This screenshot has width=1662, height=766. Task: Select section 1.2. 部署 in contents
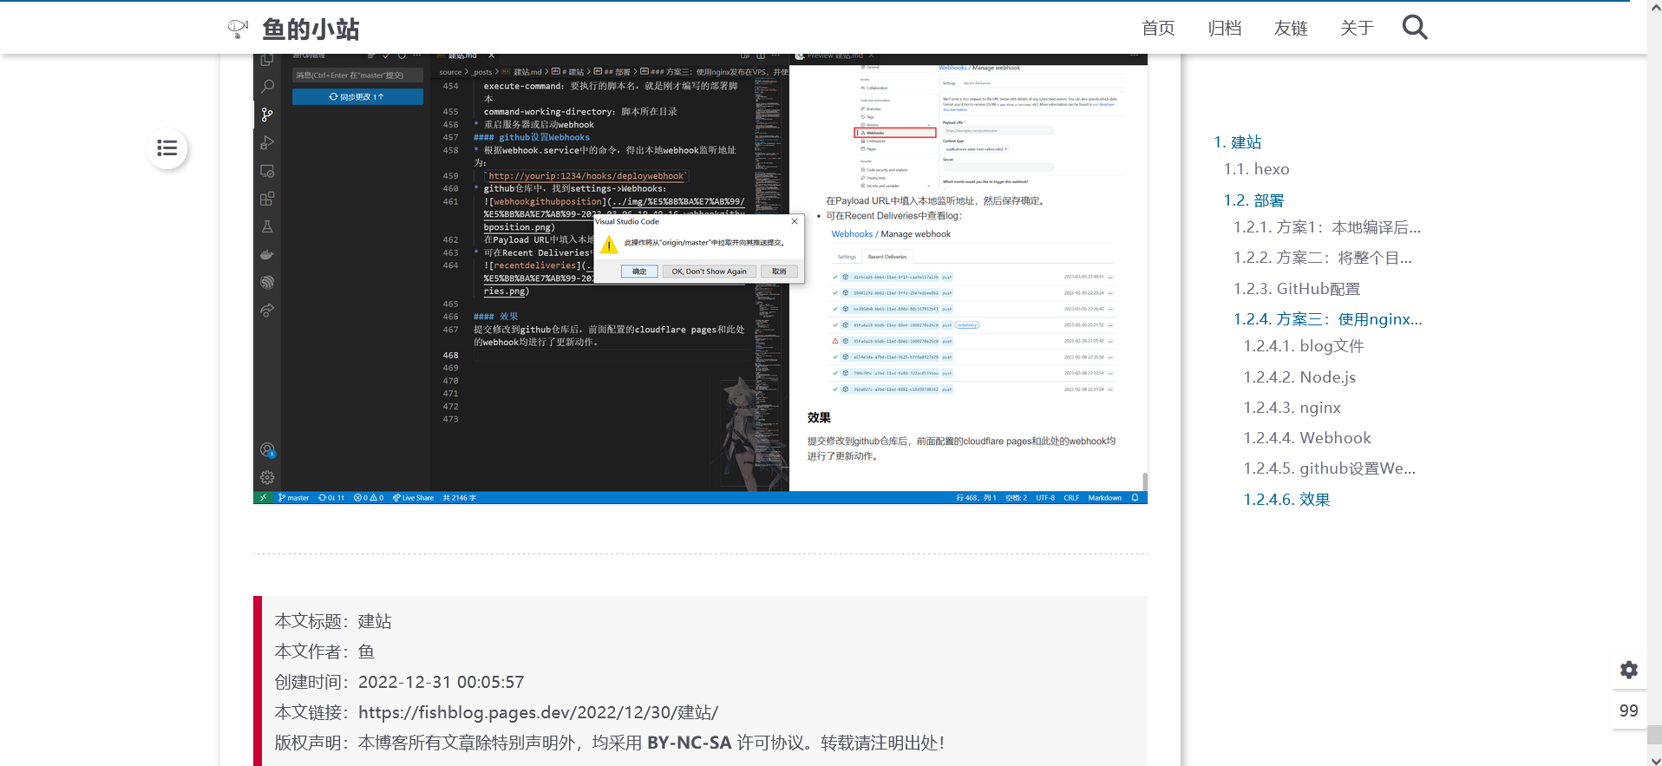(x=1253, y=200)
